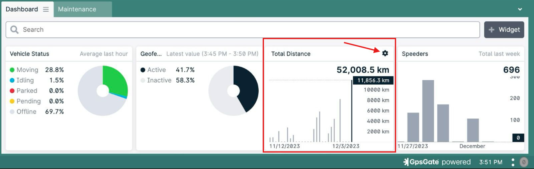The width and height of the screenshot is (534, 169).
Task: Click the Offline 69.7% value
Action: point(55,112)
